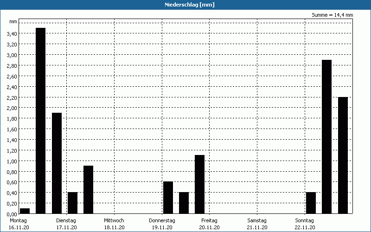Screen dimensions: 371x232
Task: Click the 3,00 y-axis value
Action: [12, 55]
